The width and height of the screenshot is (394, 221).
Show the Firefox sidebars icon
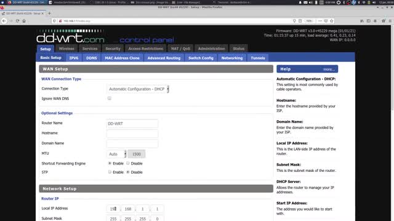368,21
